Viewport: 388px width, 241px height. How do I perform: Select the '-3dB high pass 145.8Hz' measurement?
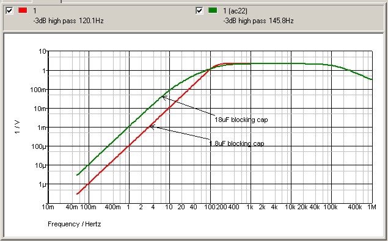click(258, 21)
